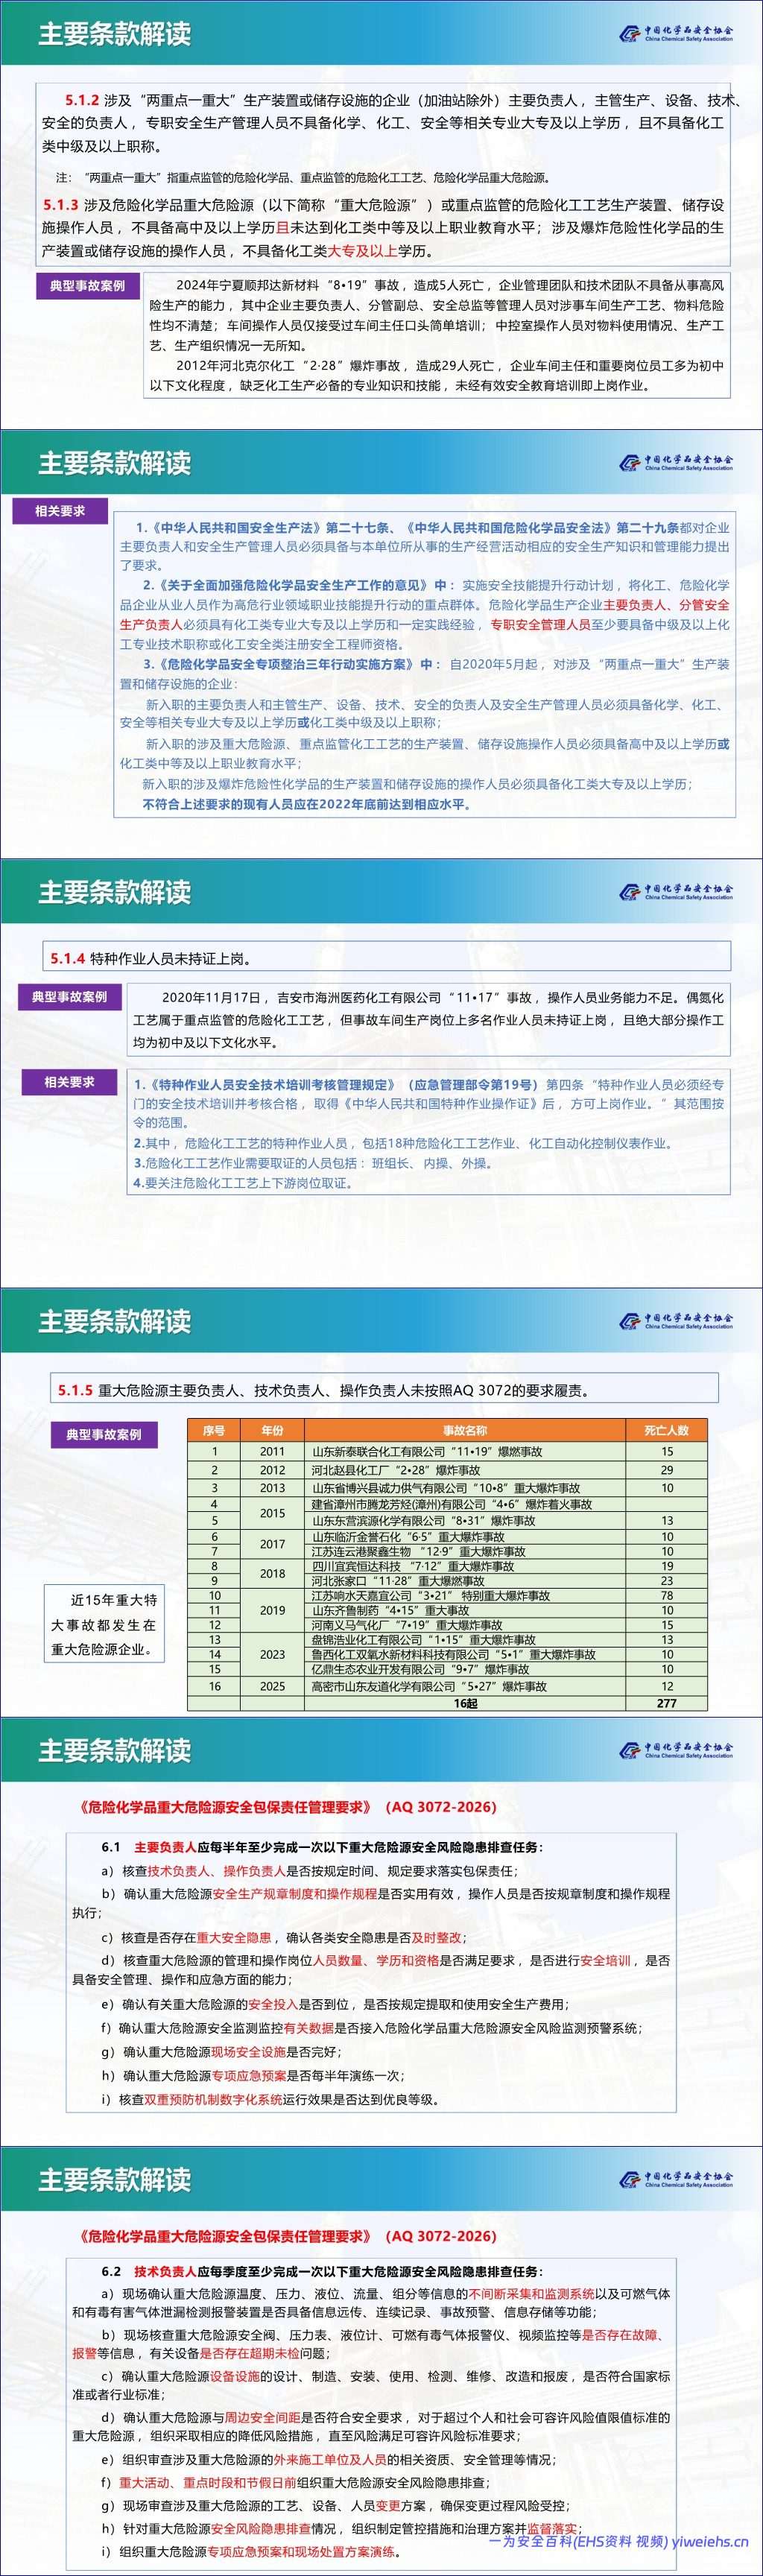Click the row 建省漳州市腾龙芳烃(漳州)有限公司
763x2576 pixels.
pyautogui.click(x=447, y=1504)
